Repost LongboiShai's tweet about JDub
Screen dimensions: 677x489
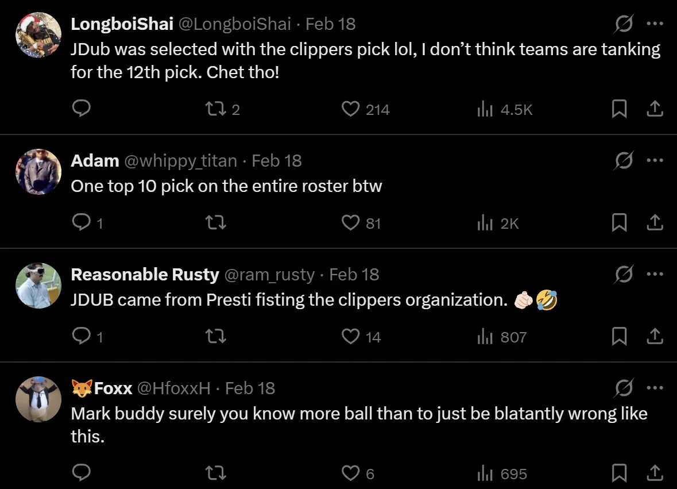tap(216, 109)
